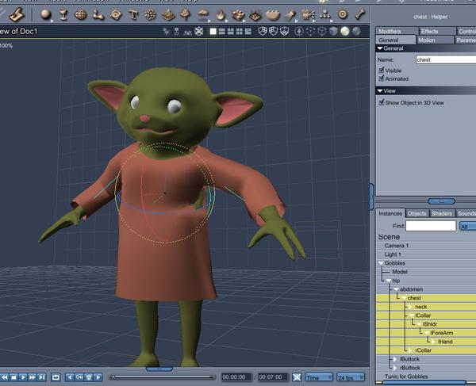Insert a fire object with flame icon
476x386 pixels.
[221, 14]
